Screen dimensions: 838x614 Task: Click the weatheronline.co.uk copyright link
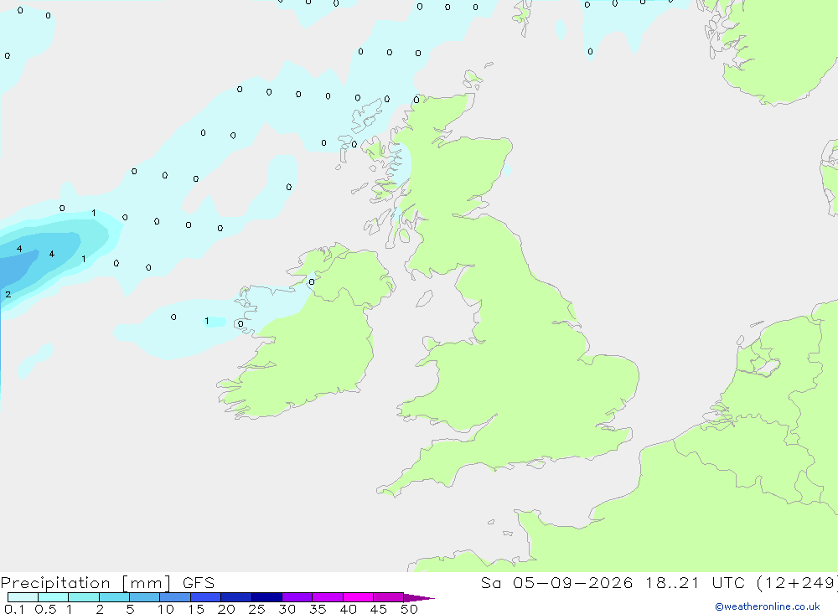click(767, 606)
